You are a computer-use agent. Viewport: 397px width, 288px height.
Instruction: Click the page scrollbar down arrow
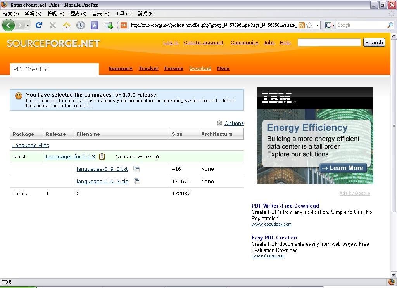(x=394, y=274)
